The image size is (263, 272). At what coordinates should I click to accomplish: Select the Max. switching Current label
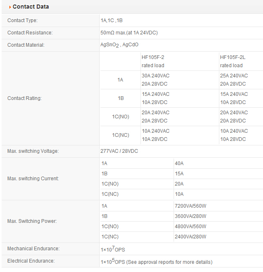33,179
